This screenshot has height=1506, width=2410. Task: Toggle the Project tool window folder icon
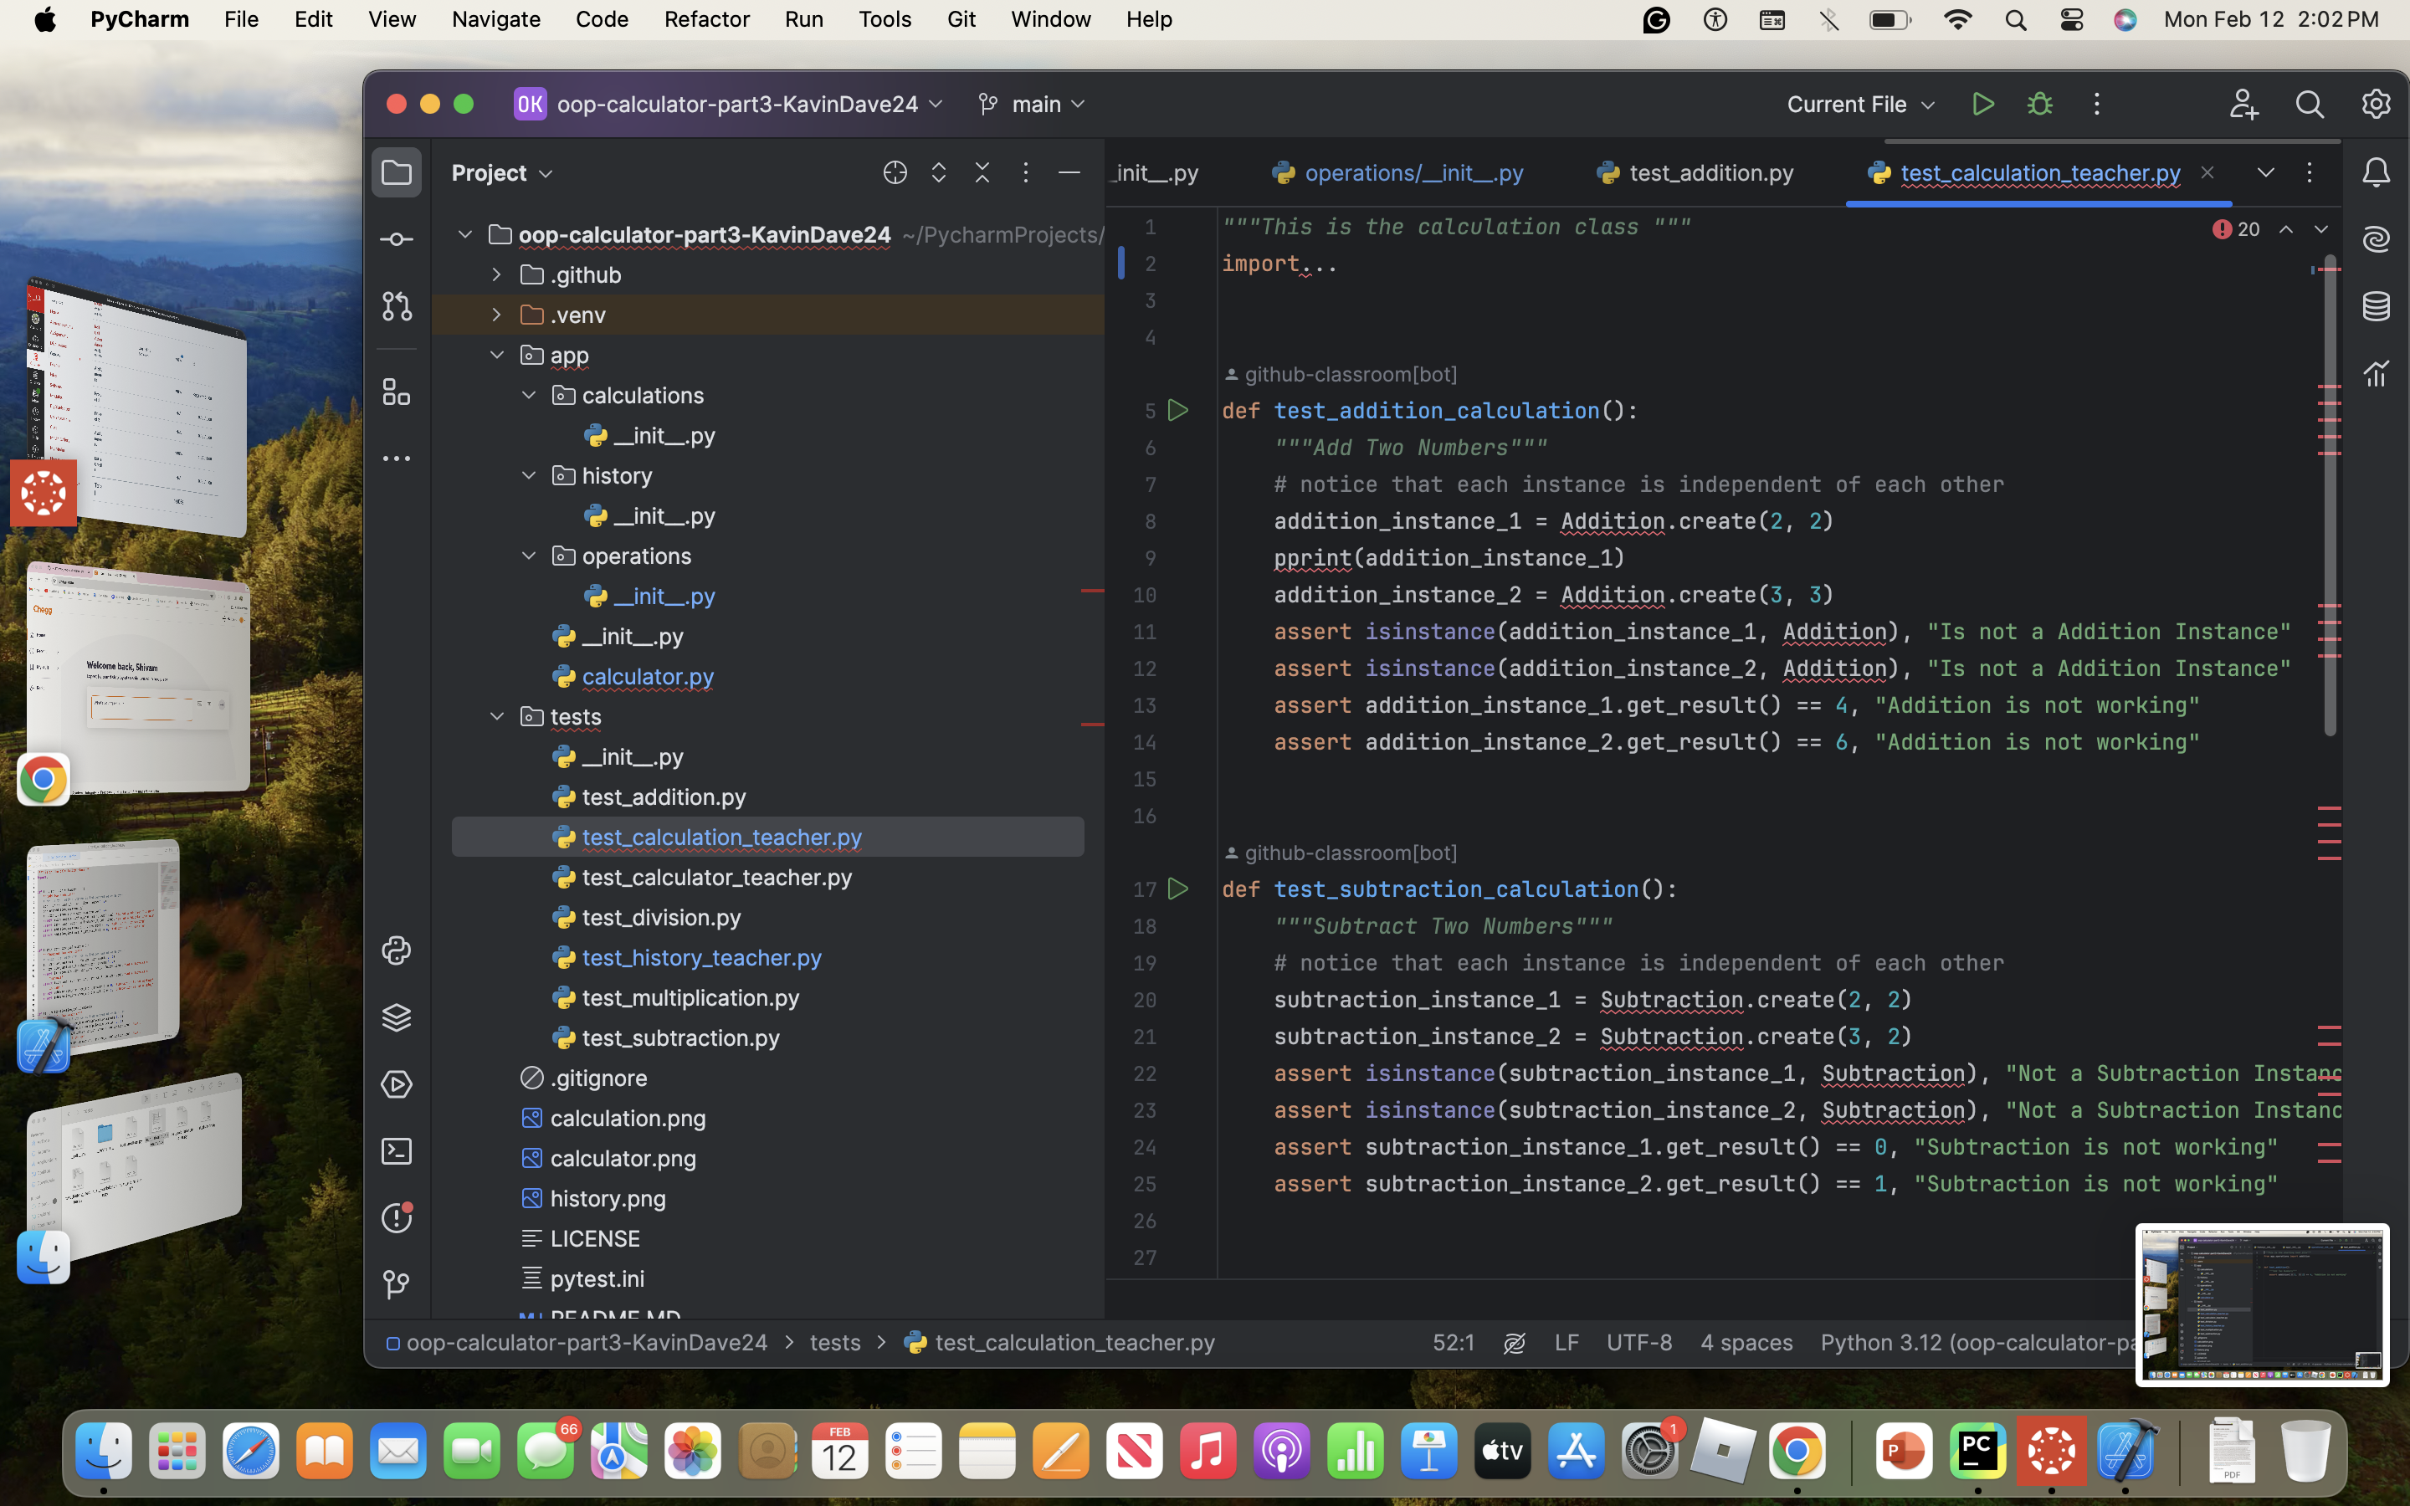point(397,172)
